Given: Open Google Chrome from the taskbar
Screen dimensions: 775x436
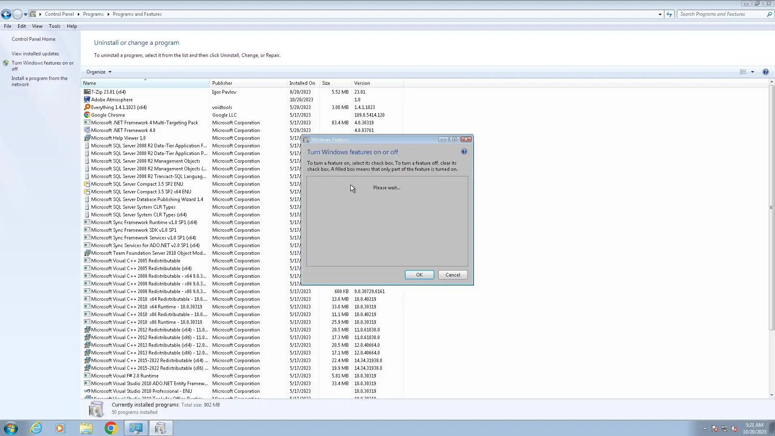Looking at the screenshot, I should tap(111, 428).
